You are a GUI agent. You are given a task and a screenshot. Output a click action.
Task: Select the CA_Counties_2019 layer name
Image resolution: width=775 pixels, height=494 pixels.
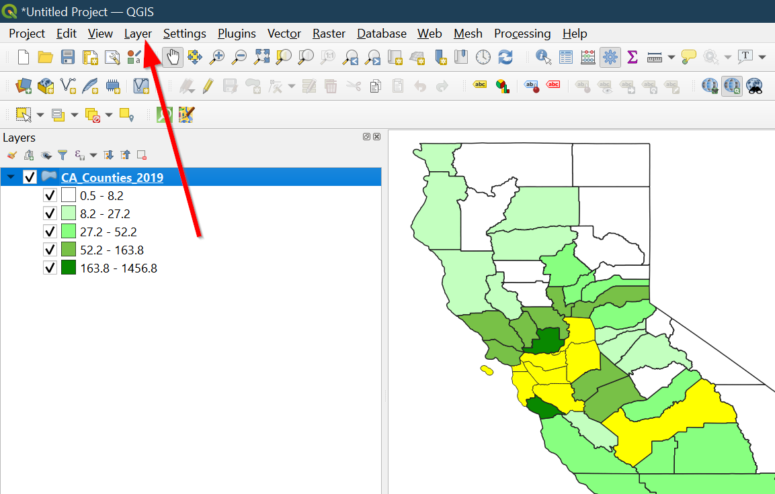tap(112, 177)
